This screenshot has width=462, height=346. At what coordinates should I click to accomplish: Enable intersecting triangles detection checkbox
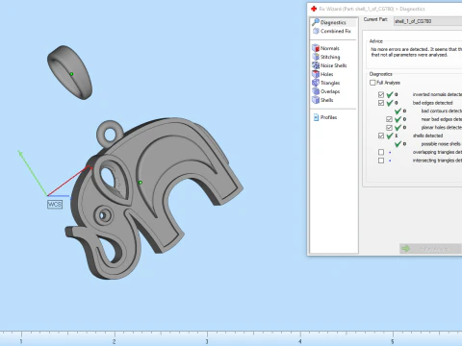(x=381, y=161)
